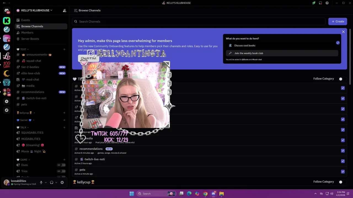This screenshot has height=198, width=353.
Task: Open Windows taskbar Search box
Action: tap(156, 194)
